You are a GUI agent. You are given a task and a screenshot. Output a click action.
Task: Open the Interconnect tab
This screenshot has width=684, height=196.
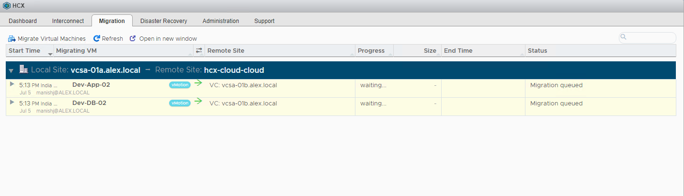(x=68, y=21)
